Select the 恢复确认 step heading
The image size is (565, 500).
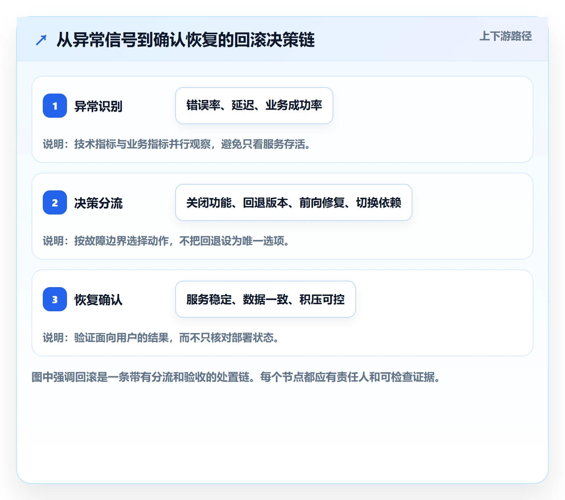pos(98,300)
